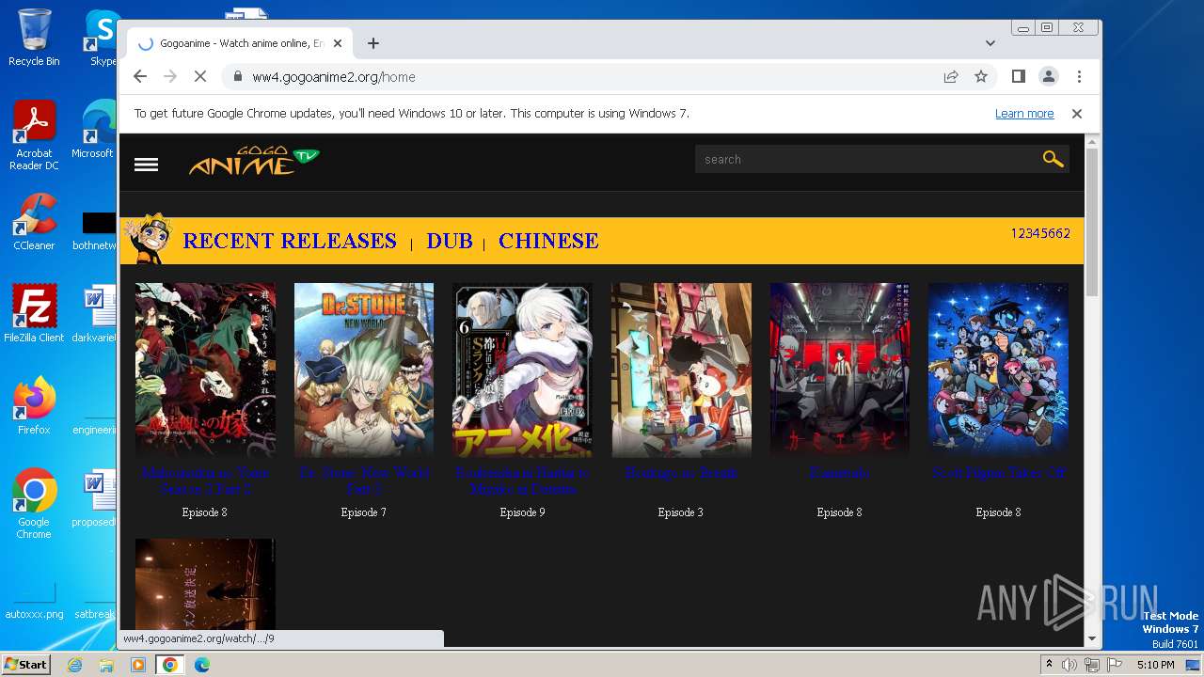The height and width of the screenshot is (677, 1204).
Task: Click the Learn more link
Action: [1024, 114]
